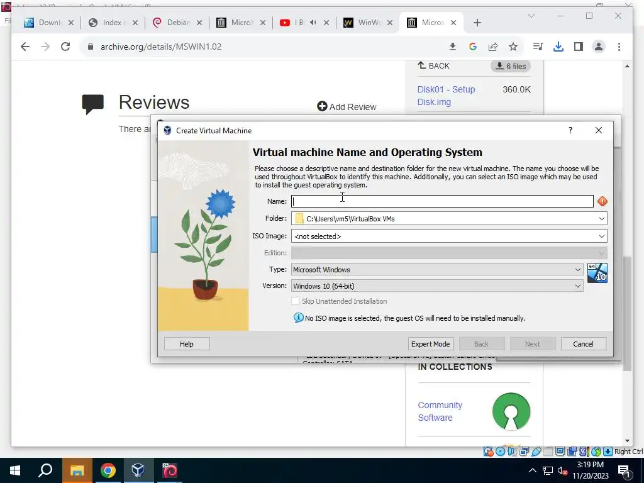The width and height of the screenshot is (644, 483).
Task: Click the share page icon in address bar
Action: (493, 47)
